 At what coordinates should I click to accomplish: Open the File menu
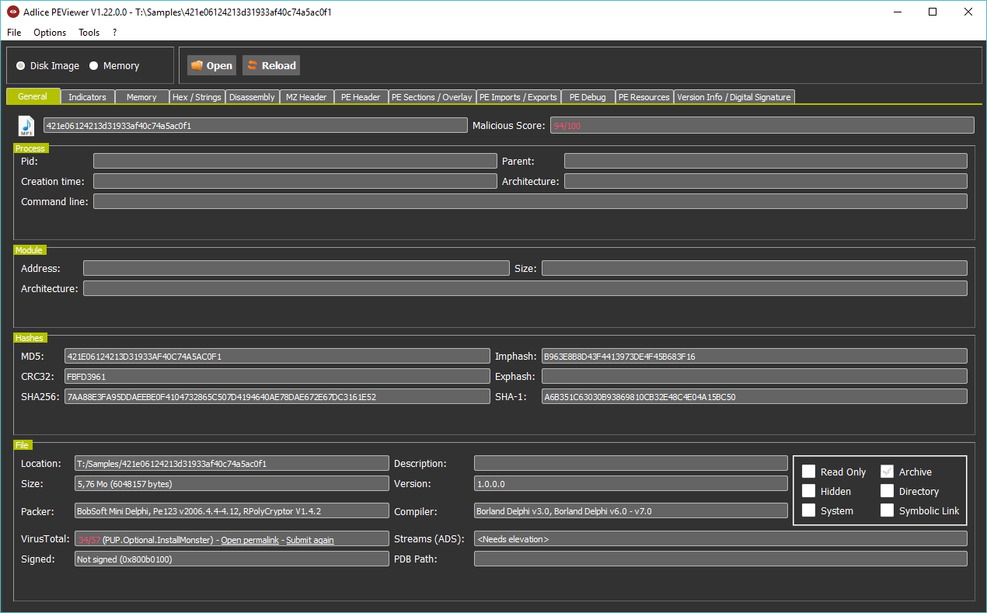[x=14, y=33]
